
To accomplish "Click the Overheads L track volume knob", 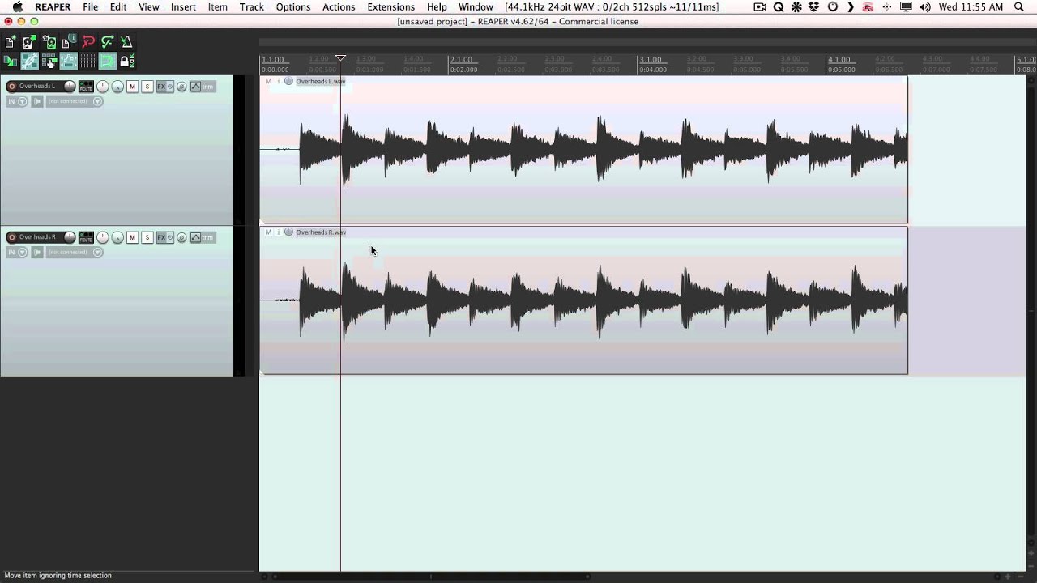I will coord(70,87).
